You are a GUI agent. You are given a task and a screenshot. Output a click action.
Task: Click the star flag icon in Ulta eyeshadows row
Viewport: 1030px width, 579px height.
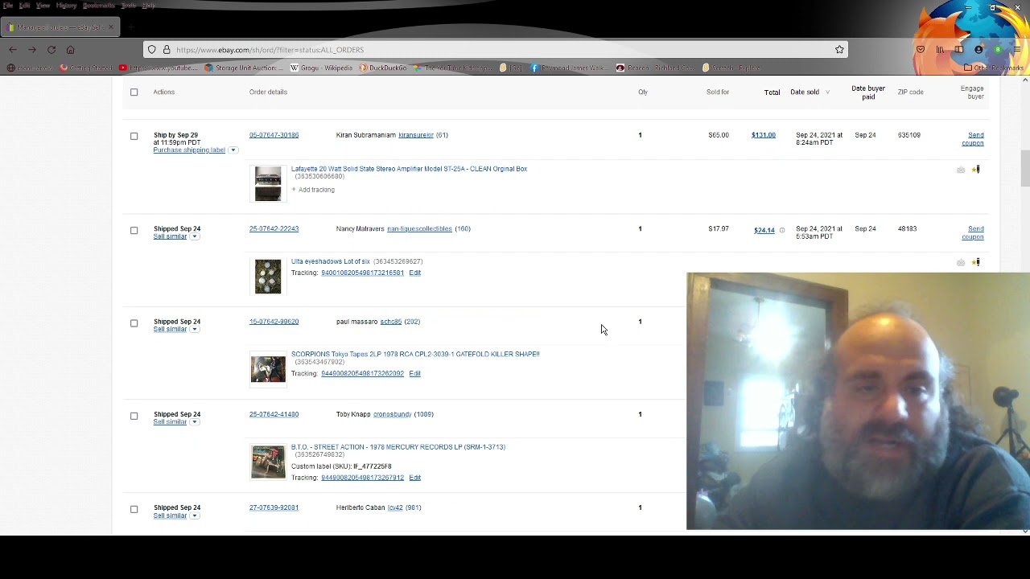(976, 262)
